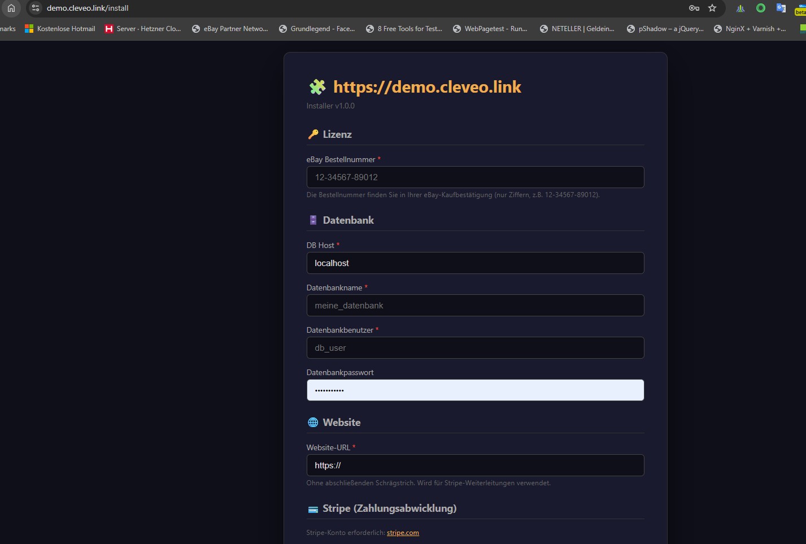806x544 pixels.
Task: Click the puzzle piece logo beside site title
Action: pyautogui.click(x=317, y=87)
